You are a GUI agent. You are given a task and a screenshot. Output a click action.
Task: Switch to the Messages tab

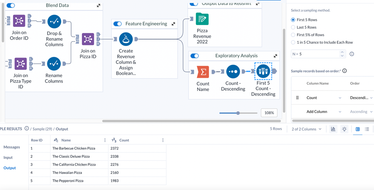[x=12, y=147]
